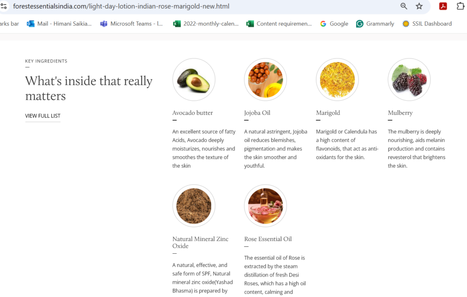
Task: Click the Avocado butter ingredient image
Action: (194, 80)
